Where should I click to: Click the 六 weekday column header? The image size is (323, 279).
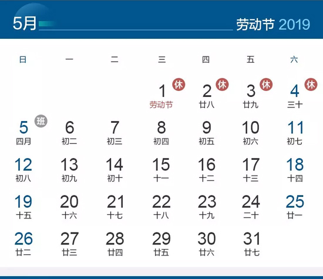(294, 59)
